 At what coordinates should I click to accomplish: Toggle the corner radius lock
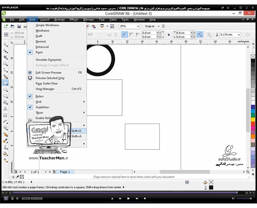pos(169,35)
